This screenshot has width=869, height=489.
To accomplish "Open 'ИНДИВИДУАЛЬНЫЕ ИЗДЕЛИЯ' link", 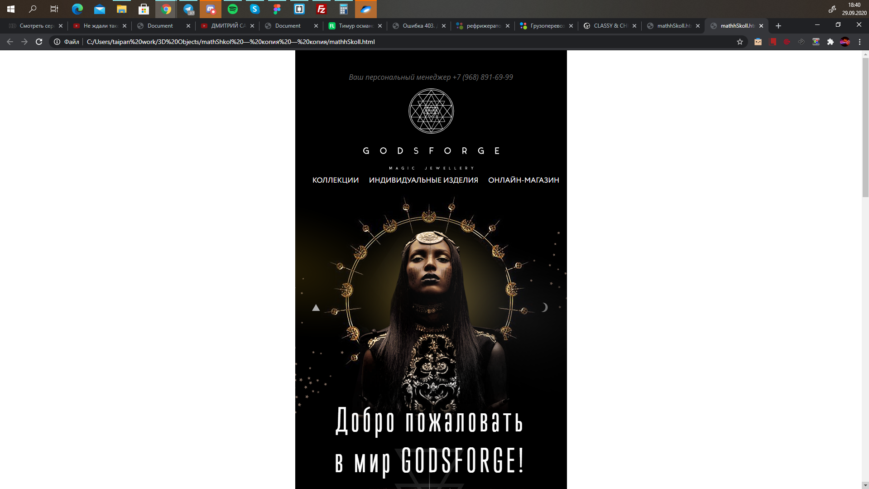I will click(x=423, y=180).
